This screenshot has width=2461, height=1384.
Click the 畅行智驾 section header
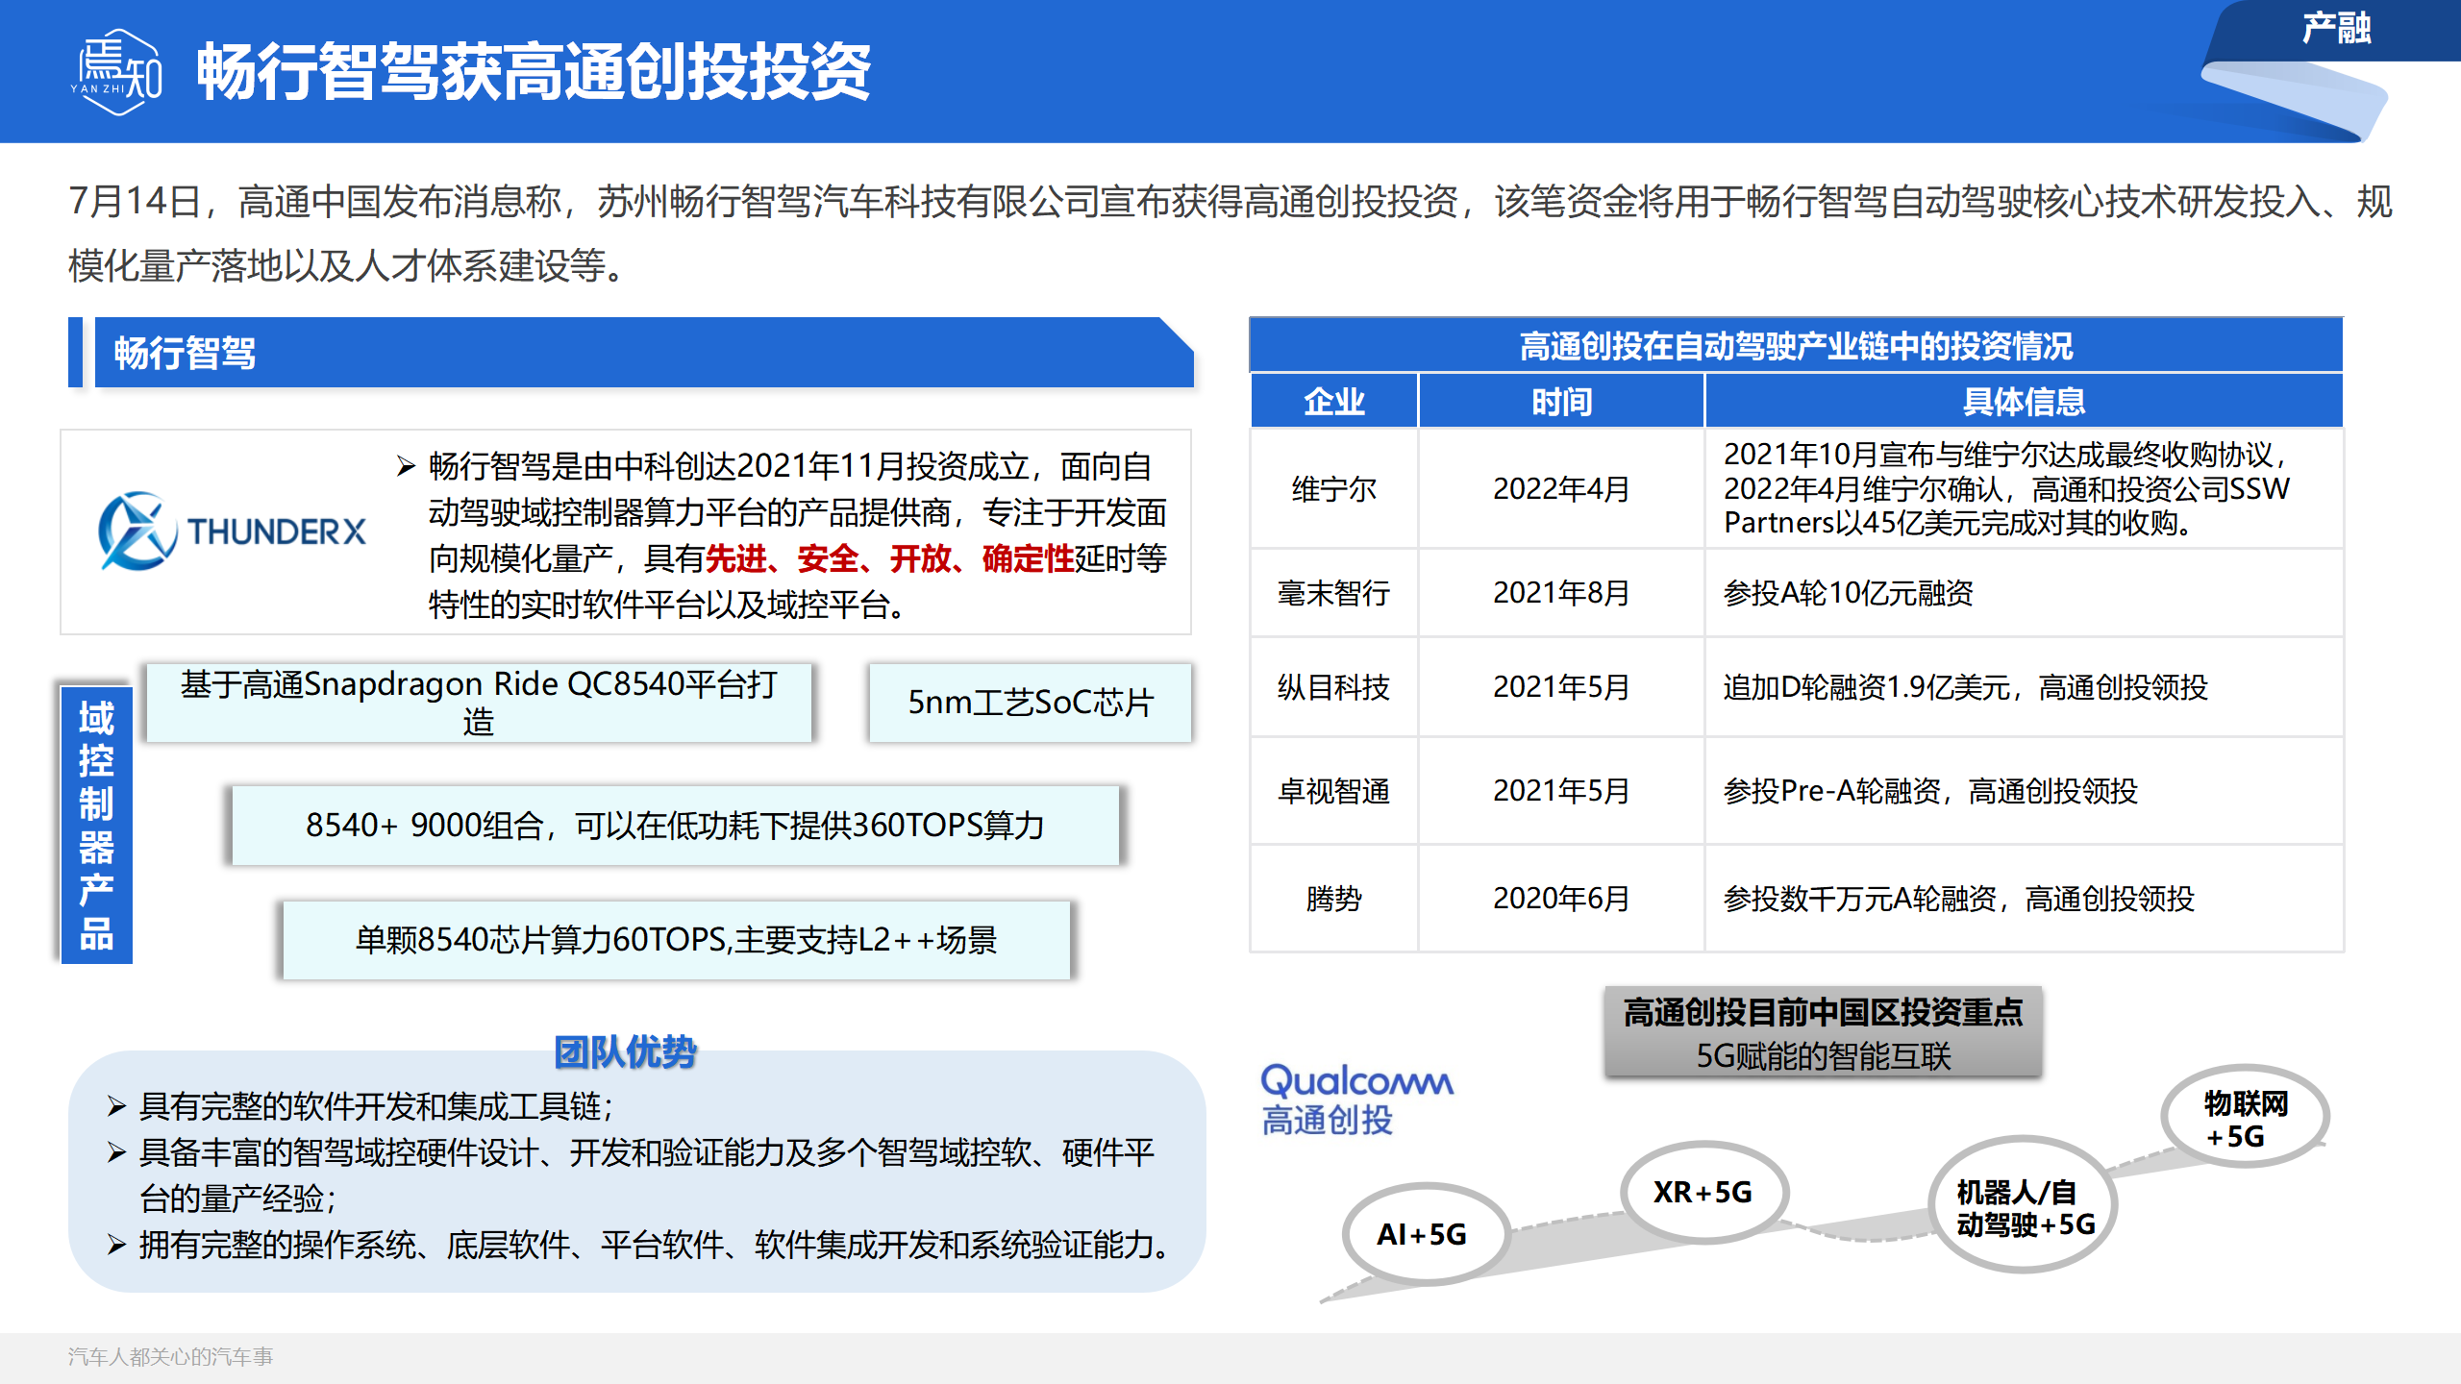pyautogui.click(x=643, y=353)
